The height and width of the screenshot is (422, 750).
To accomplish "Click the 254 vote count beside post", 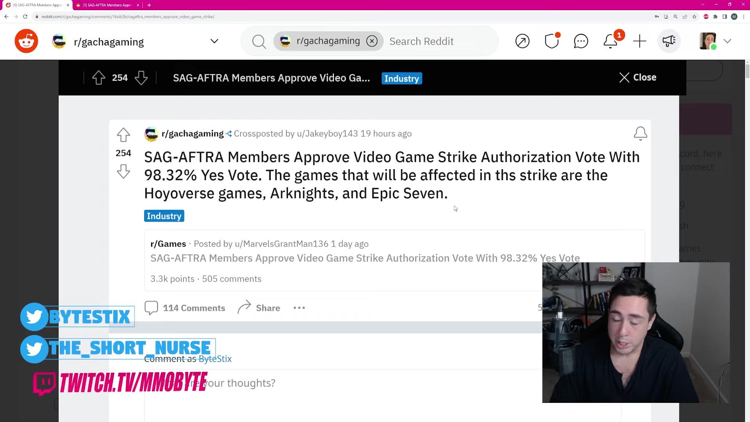I will pyautogui.click(x=123, y=153).
